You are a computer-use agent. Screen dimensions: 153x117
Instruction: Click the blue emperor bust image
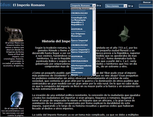17,99
